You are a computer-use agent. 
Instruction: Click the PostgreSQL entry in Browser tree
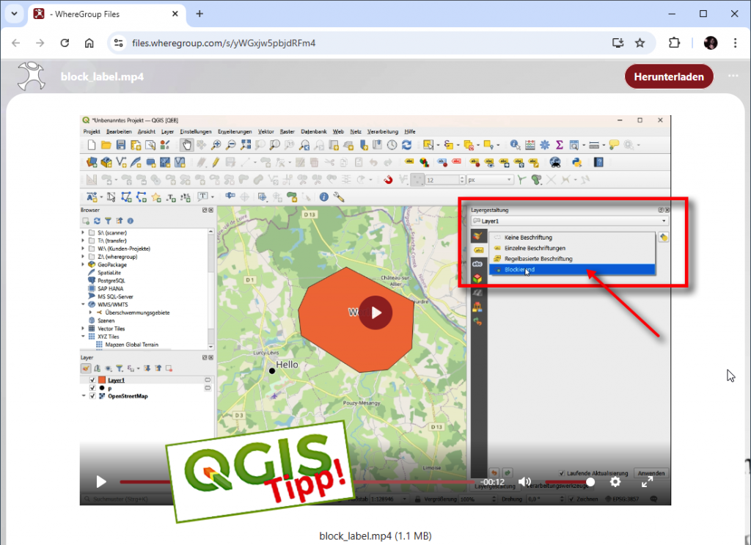(x=111, y=281)
